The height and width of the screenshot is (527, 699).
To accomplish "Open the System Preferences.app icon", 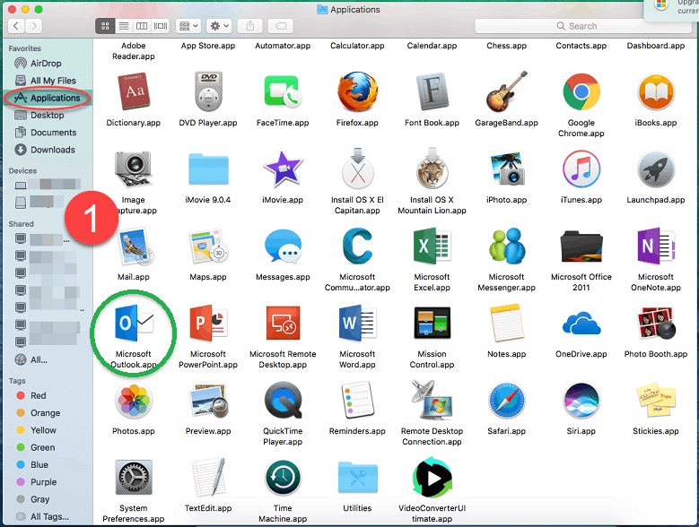I will (x=134, y=478).
